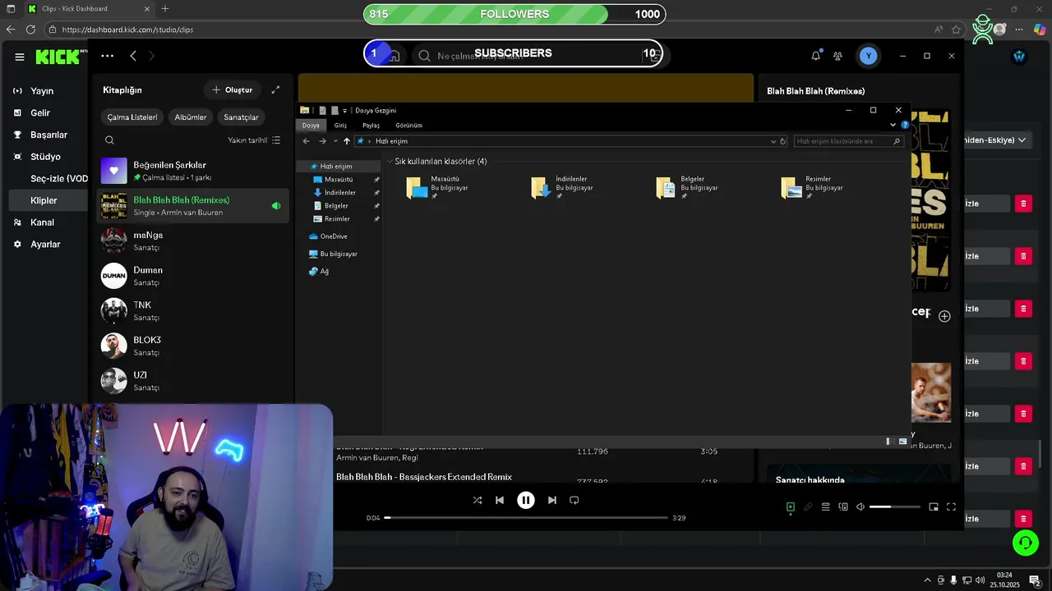Open Spotify three-dot menu
This screenshot has height=591, width=1052.
tap(107, 56)
